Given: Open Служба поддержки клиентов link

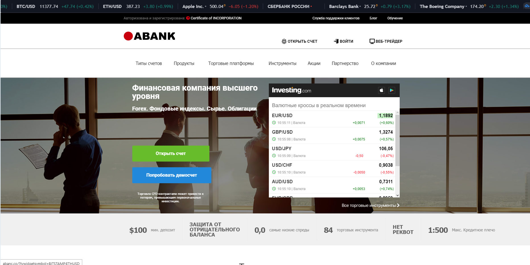Looking at the screenshot, I should point(336,18).
